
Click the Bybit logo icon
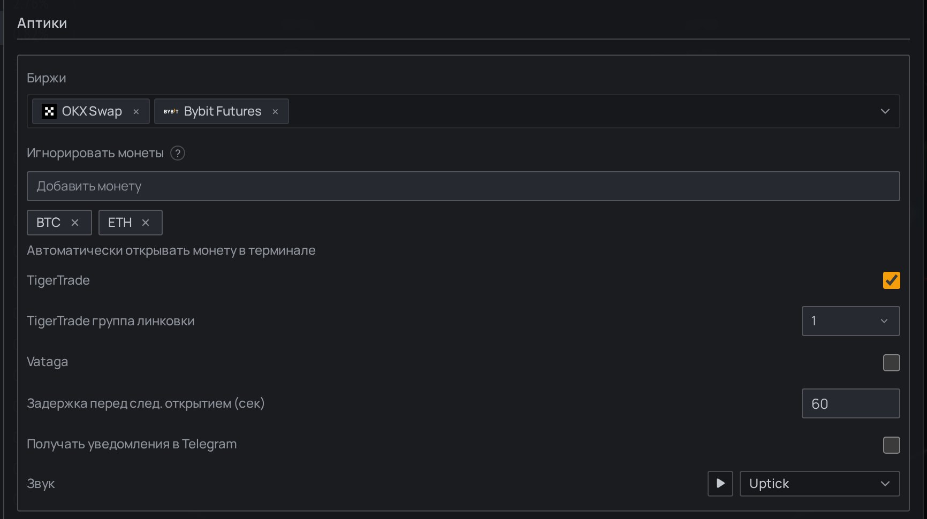point(171,111)
